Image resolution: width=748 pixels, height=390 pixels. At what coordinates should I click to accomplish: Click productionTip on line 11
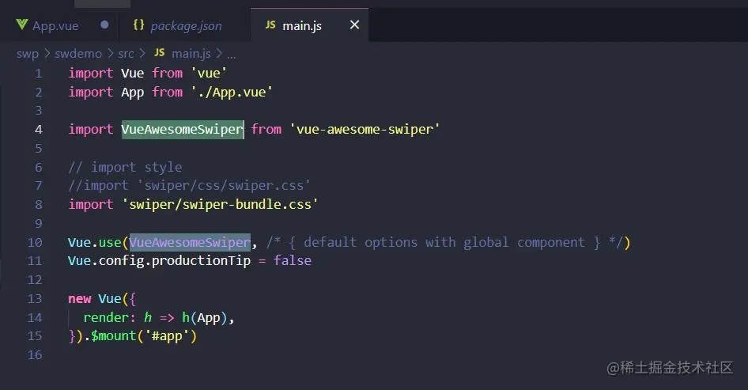point(201,260)
